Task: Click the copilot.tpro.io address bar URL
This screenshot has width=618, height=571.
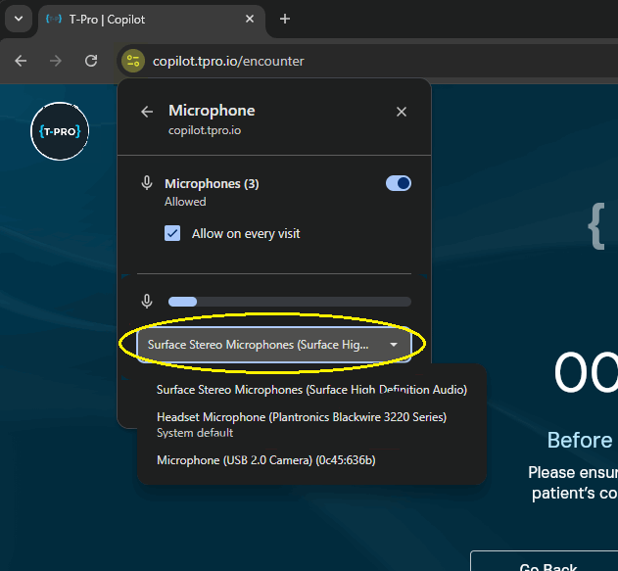Action: pyautogui.click(x=228, y=61)
